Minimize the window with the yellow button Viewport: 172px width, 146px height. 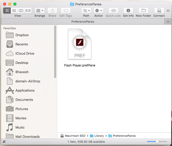coord(10,4)
